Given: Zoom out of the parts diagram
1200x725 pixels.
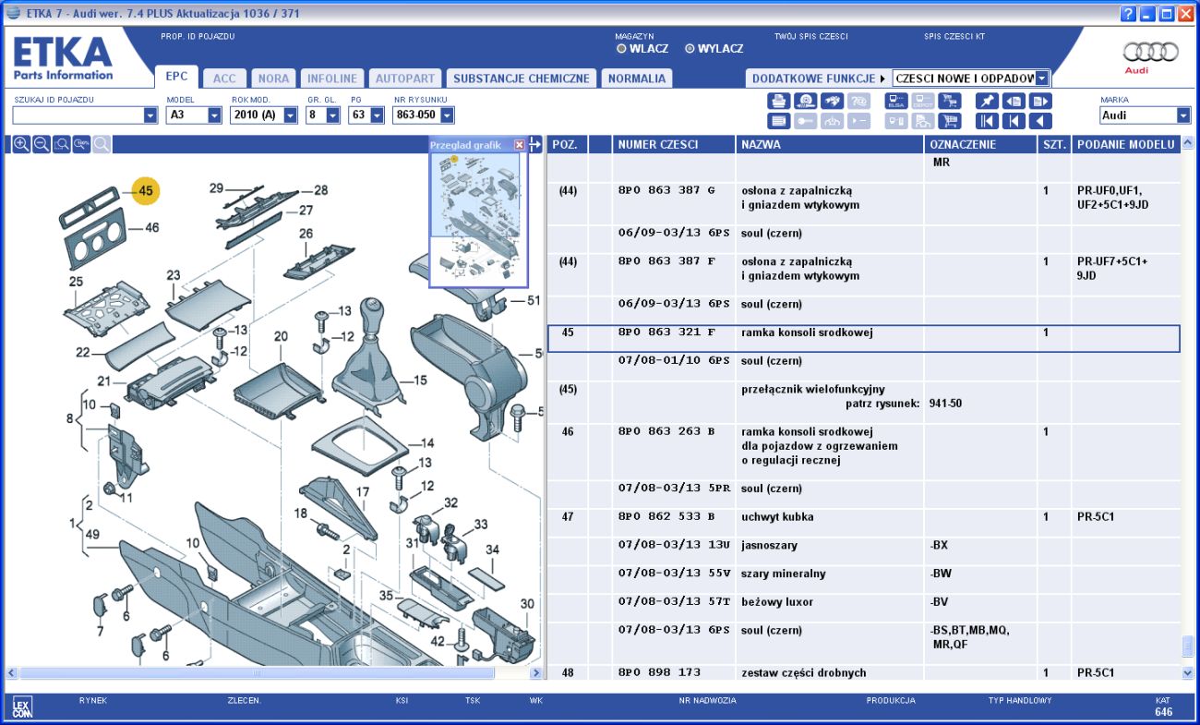Looking at the screenshot, I should pos(42,144).
